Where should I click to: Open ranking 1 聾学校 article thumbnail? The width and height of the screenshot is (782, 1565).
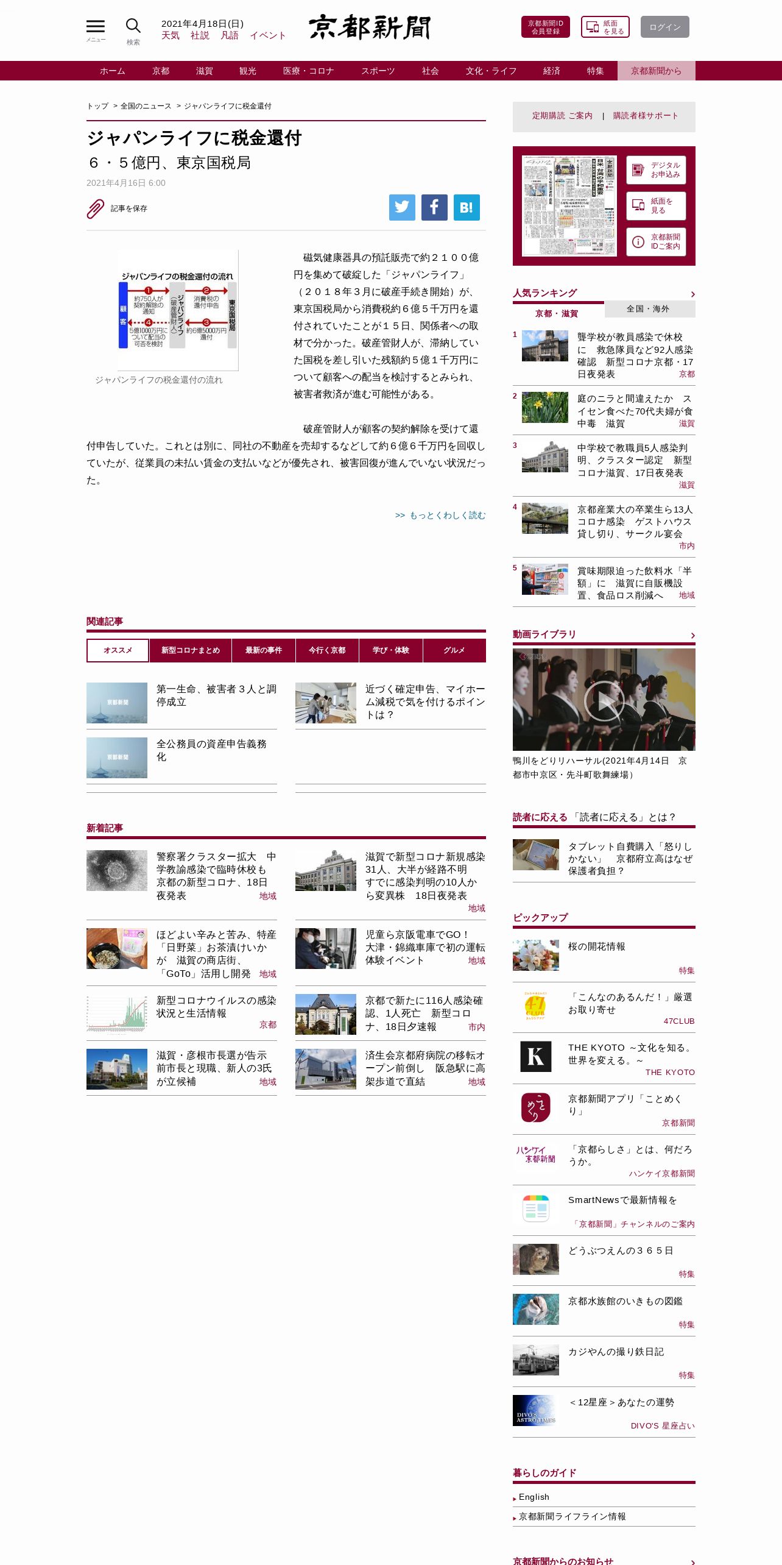[545, 346]
